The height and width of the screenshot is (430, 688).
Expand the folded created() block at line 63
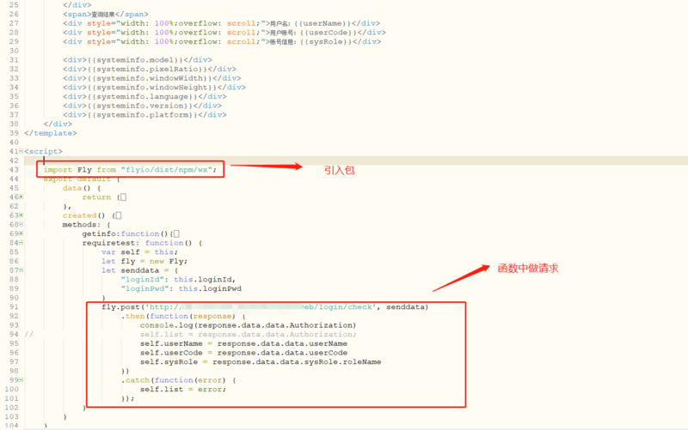pos(21,215)
